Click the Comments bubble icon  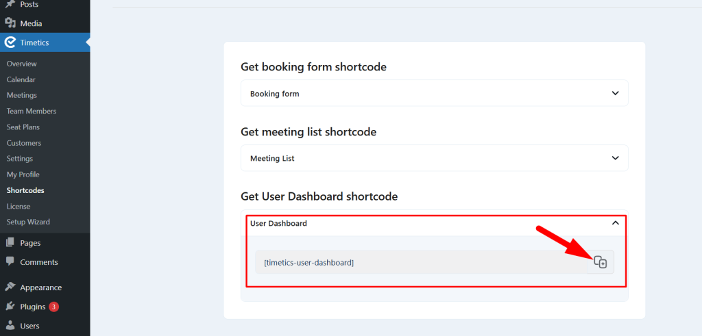(x=10, y=262)
